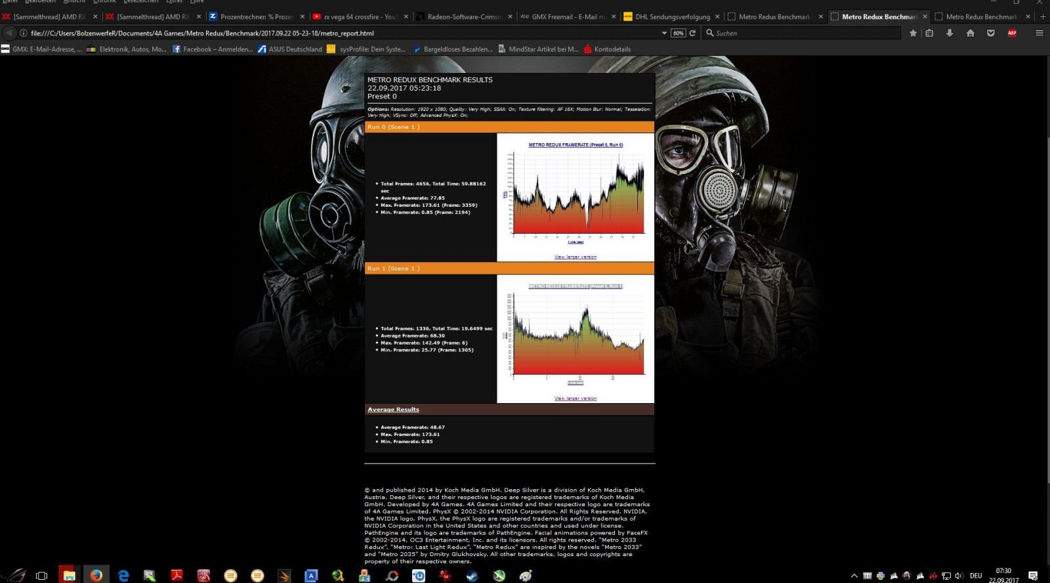Launch Steam from the taskbar
This screenshot has height=583, width=1050.
(x=472, y=576)
